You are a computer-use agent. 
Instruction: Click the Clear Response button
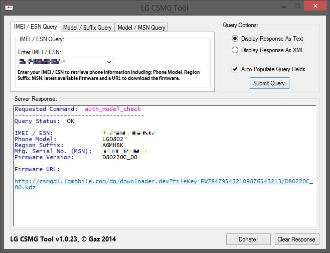tap(296, 239)
